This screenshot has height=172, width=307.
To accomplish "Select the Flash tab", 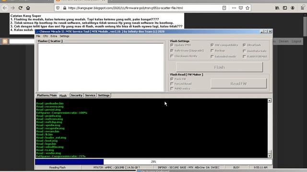I will pos(63,96).
